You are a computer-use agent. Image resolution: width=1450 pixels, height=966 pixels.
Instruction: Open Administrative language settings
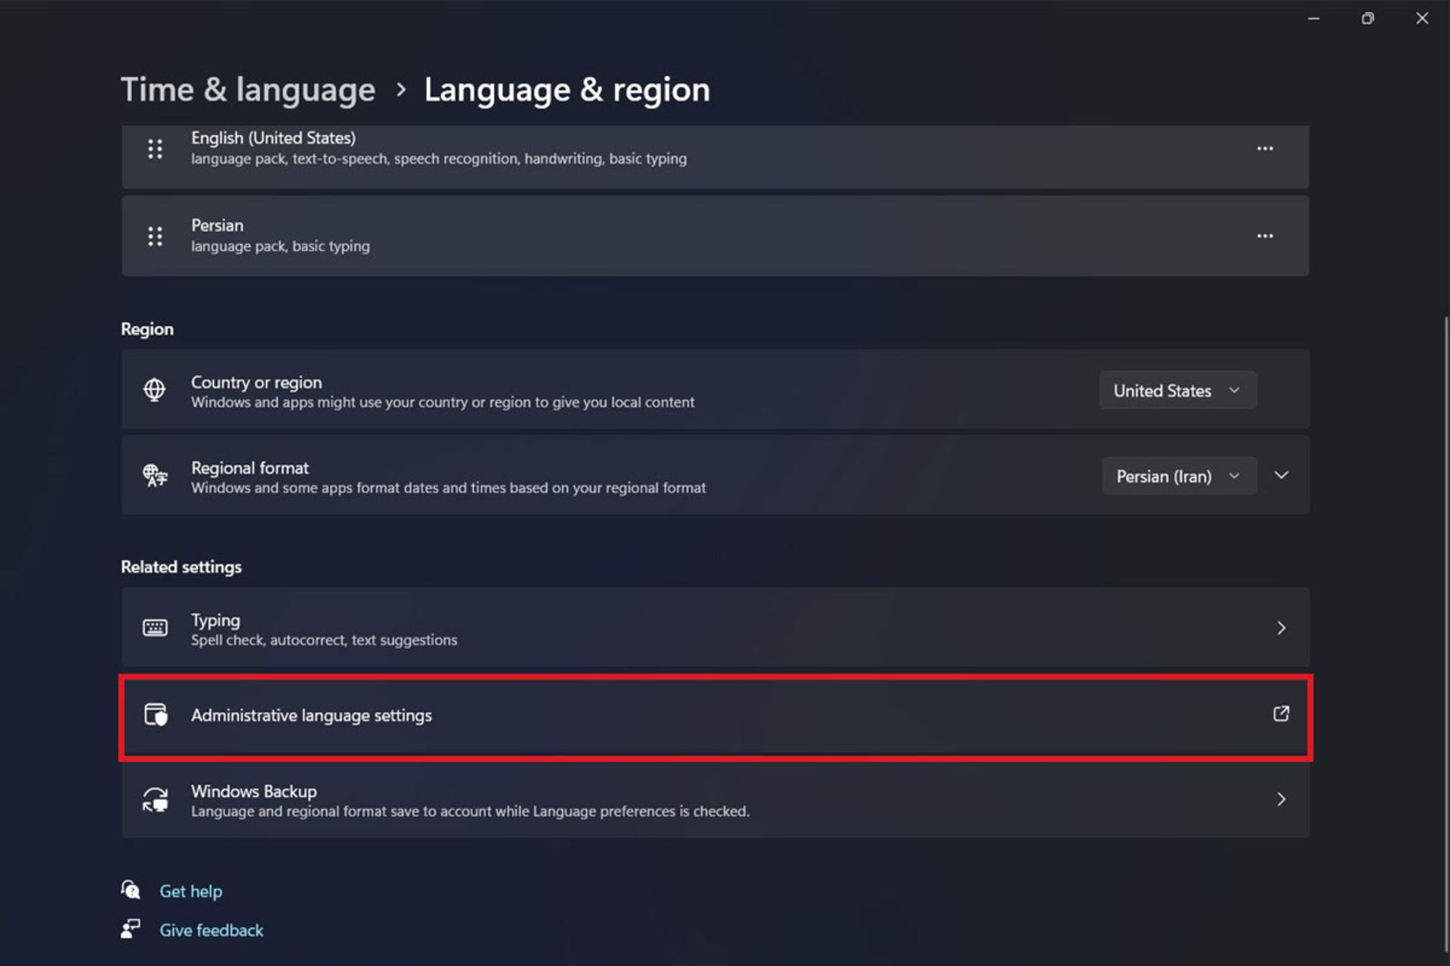[311, 715]
